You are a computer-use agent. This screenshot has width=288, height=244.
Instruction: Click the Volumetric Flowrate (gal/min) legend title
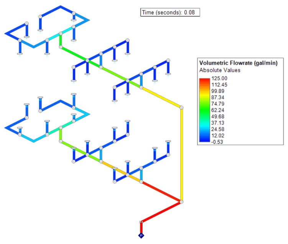pos(238,63)
